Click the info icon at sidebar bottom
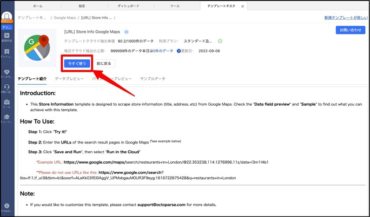 point(7,206)
